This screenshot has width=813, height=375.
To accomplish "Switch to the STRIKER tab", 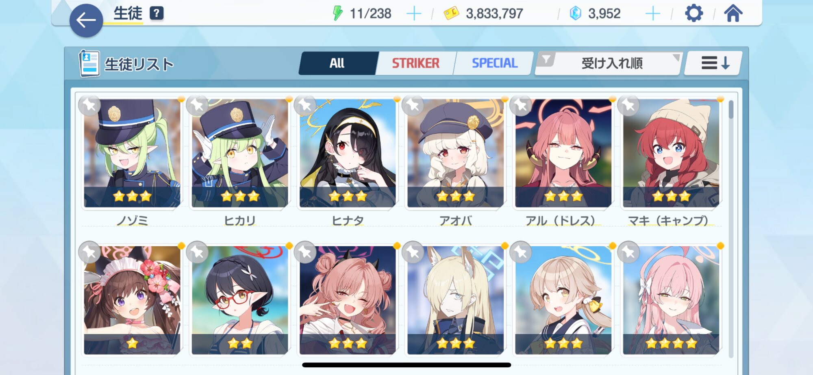I will pyautogui.click(x=415, y=63).
